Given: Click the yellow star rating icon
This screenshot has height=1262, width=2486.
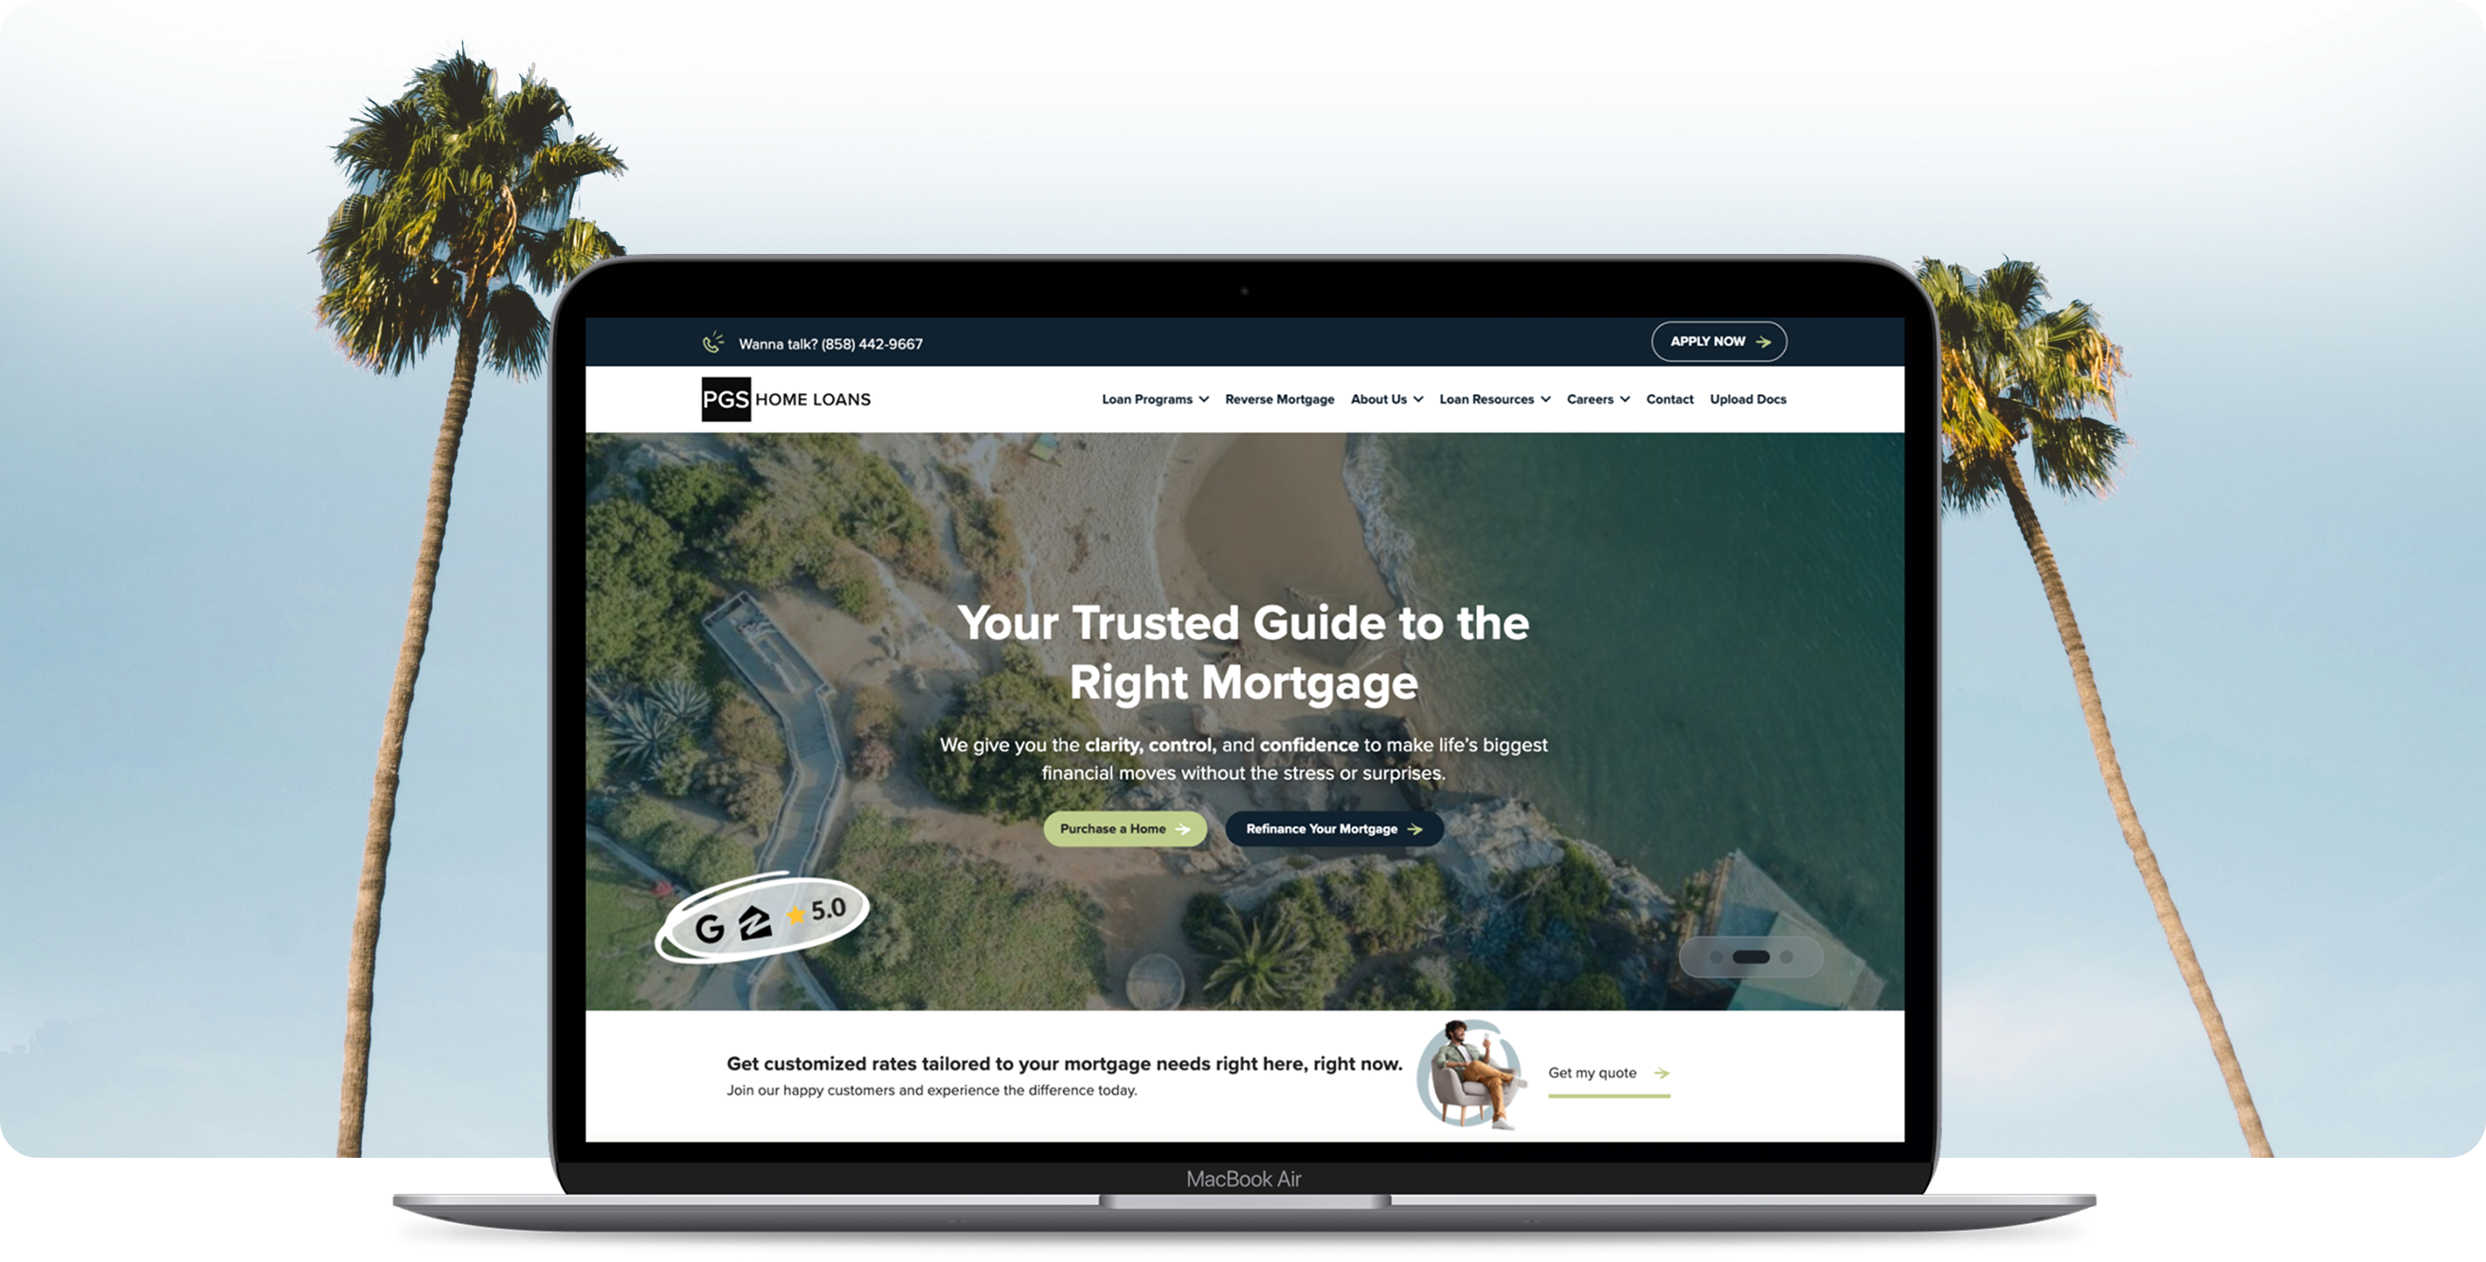Looking at the screenshot, I should (x=795, y=914).
